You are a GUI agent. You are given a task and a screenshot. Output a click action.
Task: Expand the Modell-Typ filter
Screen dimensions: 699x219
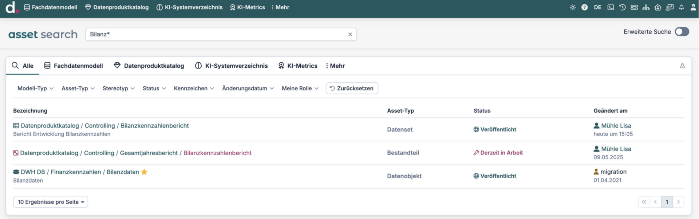pos(35,88)
